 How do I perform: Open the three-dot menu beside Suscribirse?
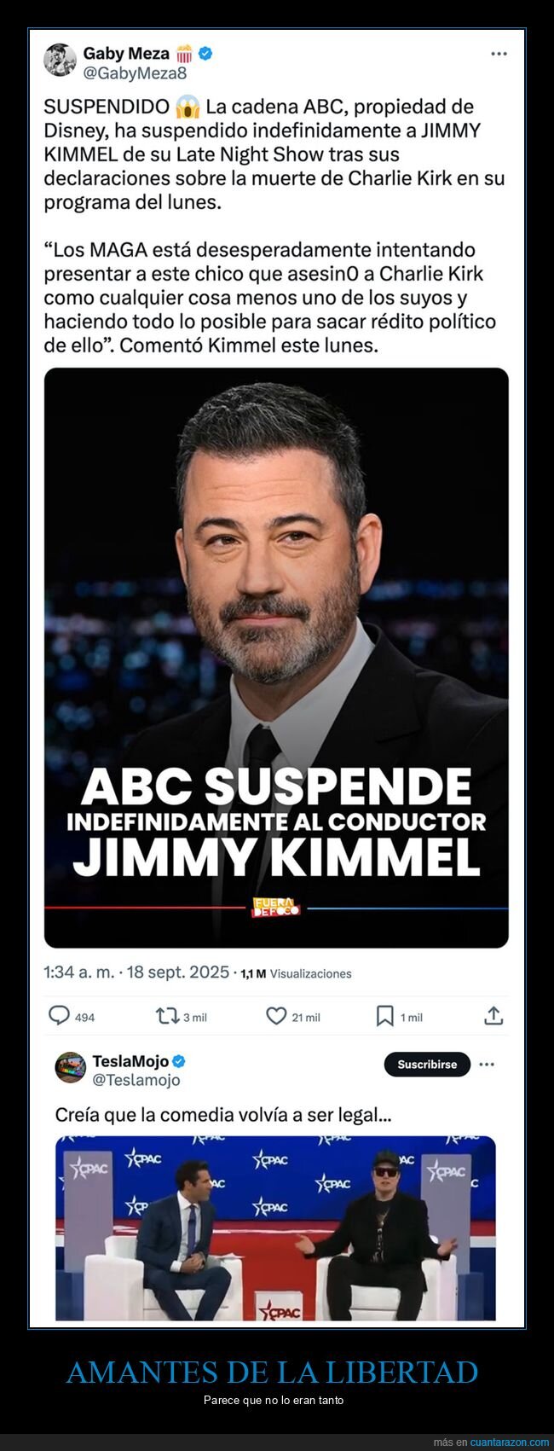click(487, 1065)
